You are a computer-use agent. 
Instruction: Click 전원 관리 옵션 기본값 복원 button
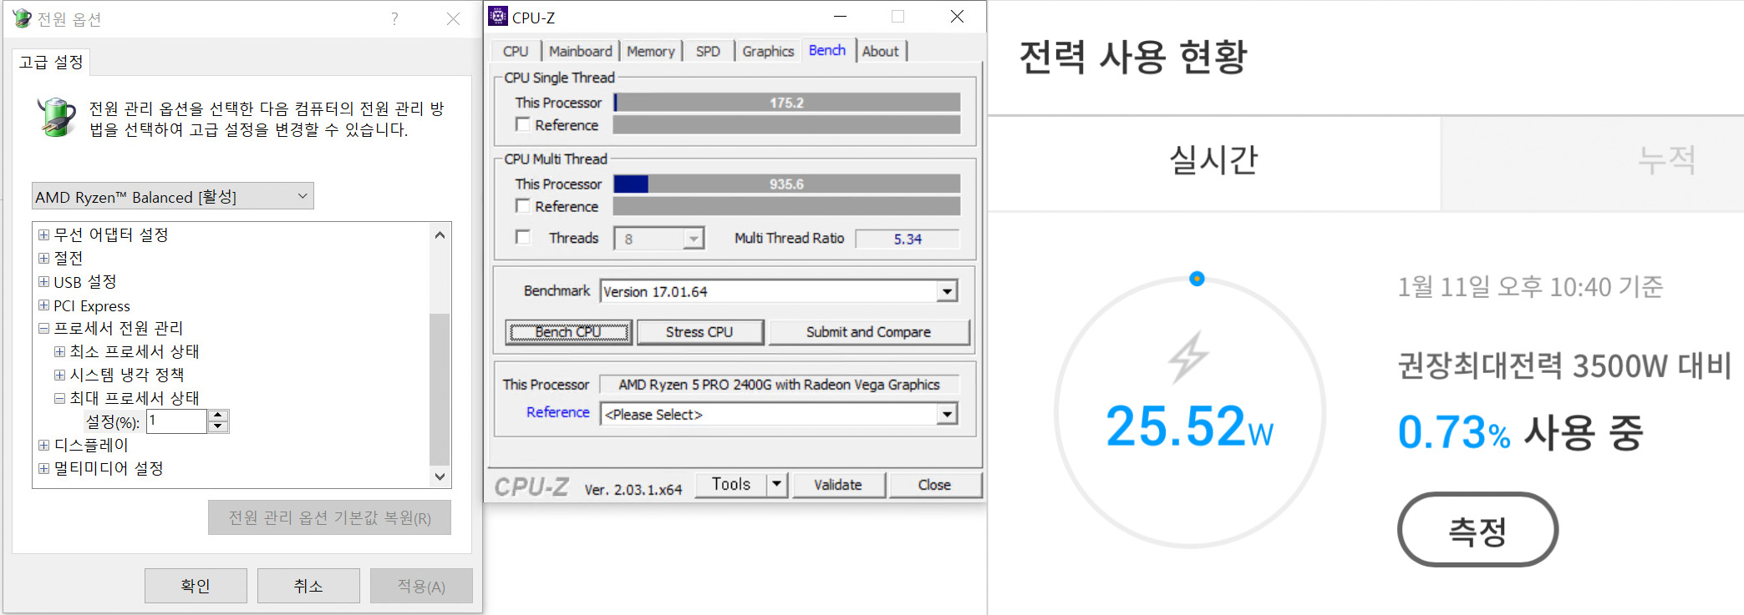[x=329, y=517]
